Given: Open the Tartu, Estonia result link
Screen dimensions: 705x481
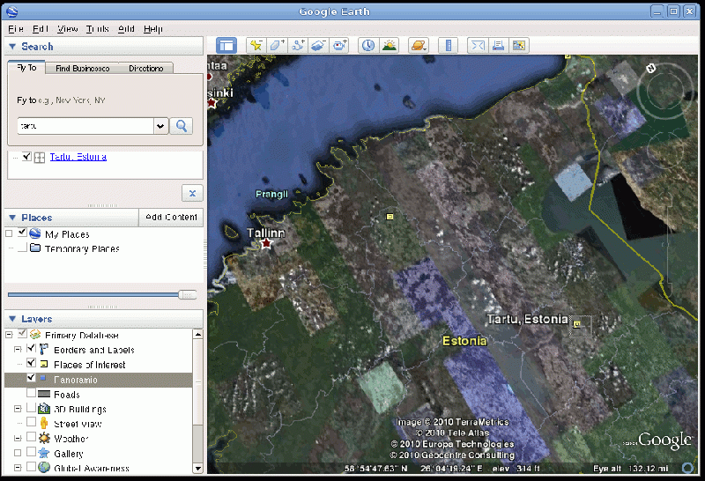Looking at the screenshot, I should (x=78, y=157).
